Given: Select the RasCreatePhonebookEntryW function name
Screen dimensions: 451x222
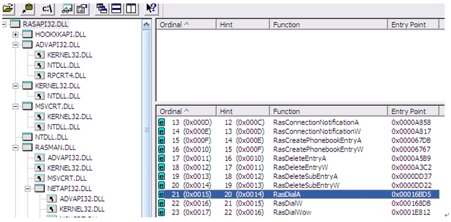Looking at the screenshot, I should (318, 149).
